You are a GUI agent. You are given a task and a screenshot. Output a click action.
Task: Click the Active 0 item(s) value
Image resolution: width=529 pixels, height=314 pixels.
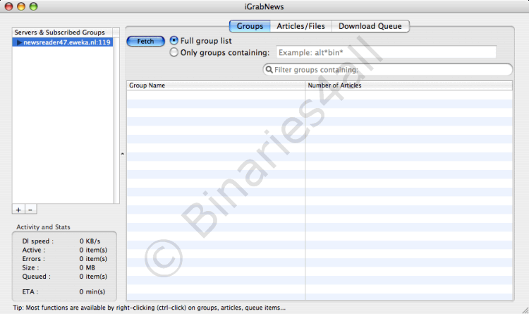93,250
